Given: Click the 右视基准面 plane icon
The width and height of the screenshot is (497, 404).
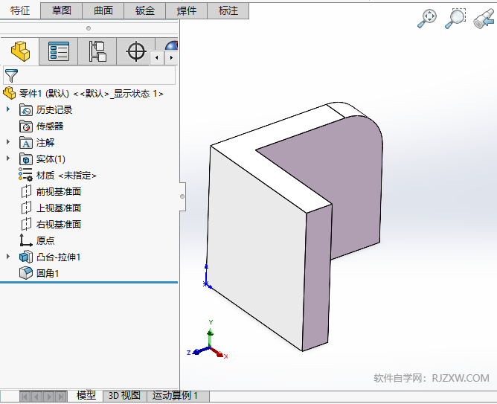Looking at the screenshot, I should click(x=26, y=224).
